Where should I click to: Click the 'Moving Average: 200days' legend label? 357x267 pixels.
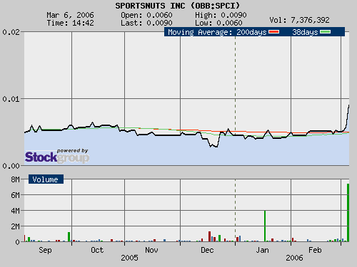pyautogui.click(x=217, y=32)
